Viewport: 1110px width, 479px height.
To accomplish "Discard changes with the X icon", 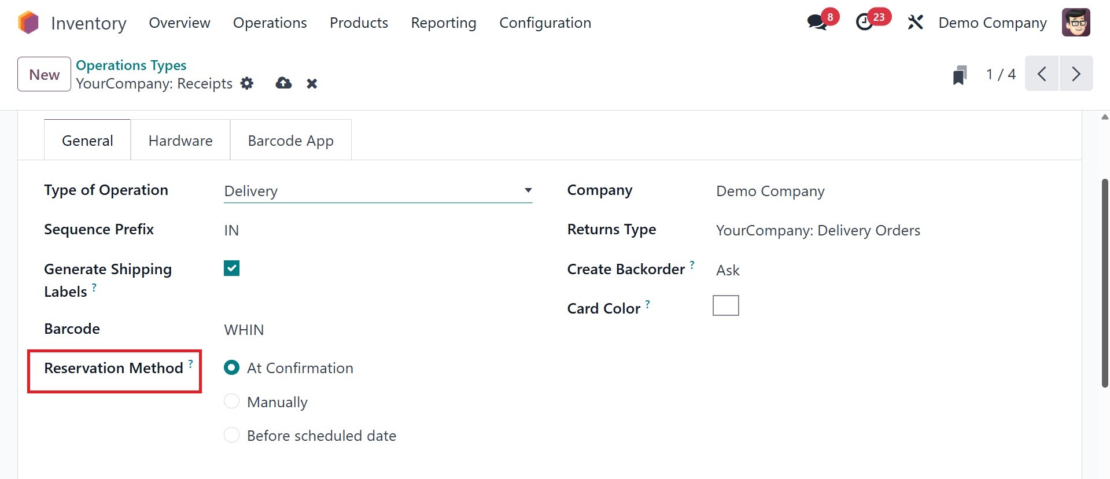I will (312, 84).
